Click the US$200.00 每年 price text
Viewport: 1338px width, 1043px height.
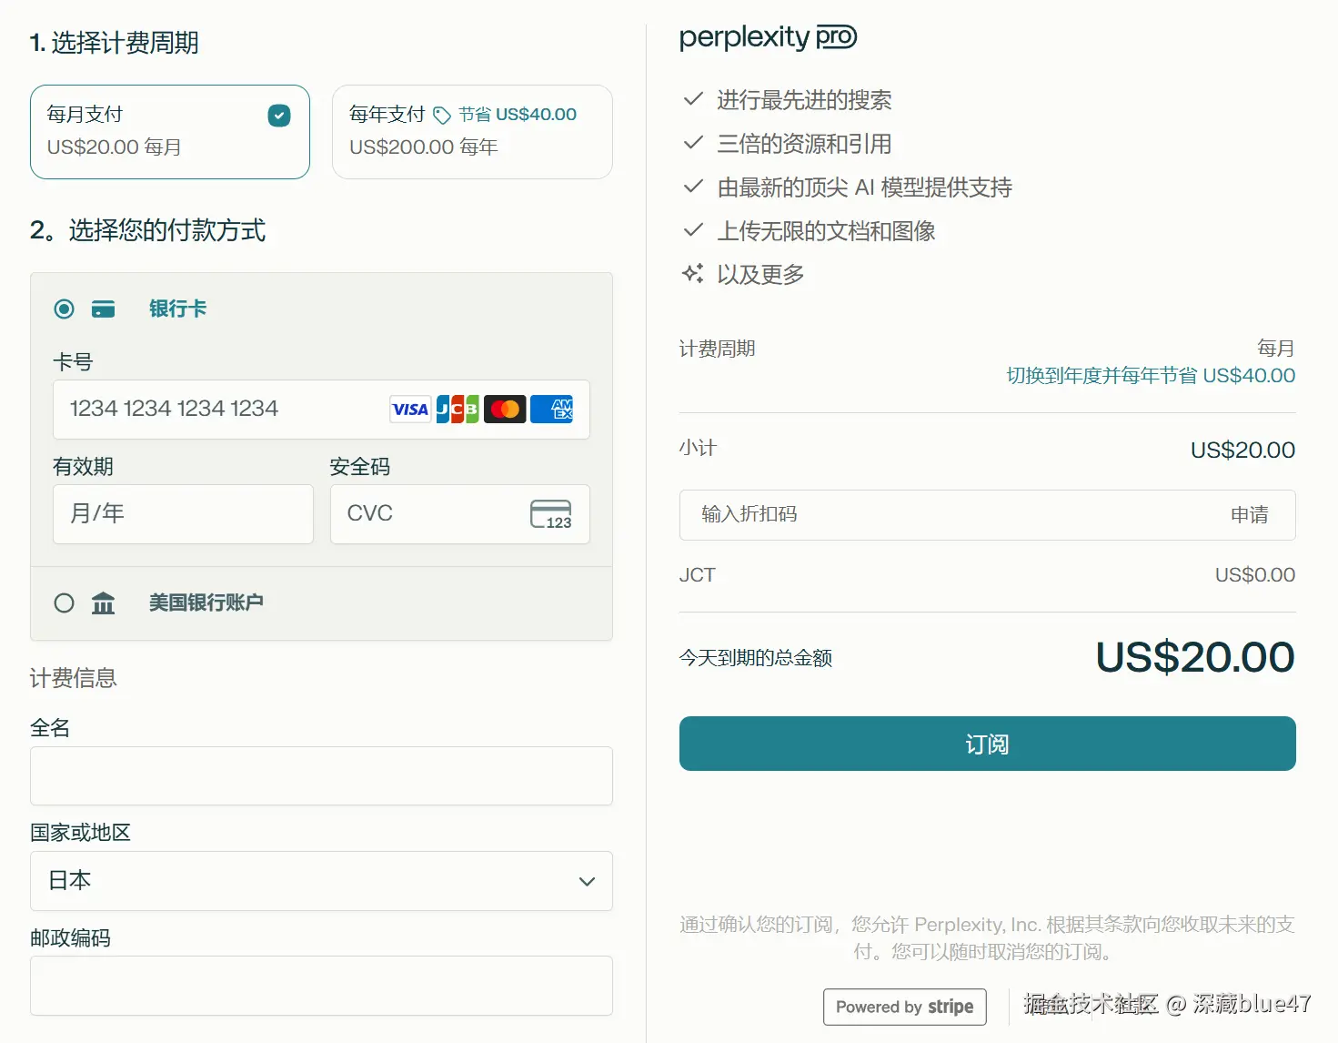tap(424, 147)
